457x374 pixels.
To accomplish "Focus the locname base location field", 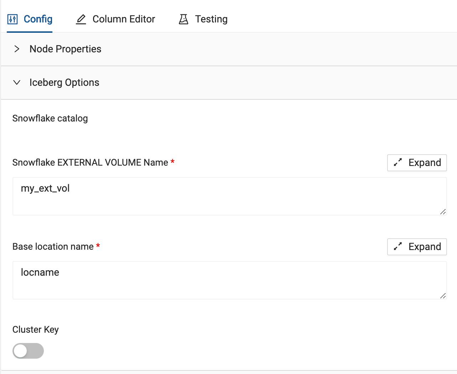I will pos(228,280).
